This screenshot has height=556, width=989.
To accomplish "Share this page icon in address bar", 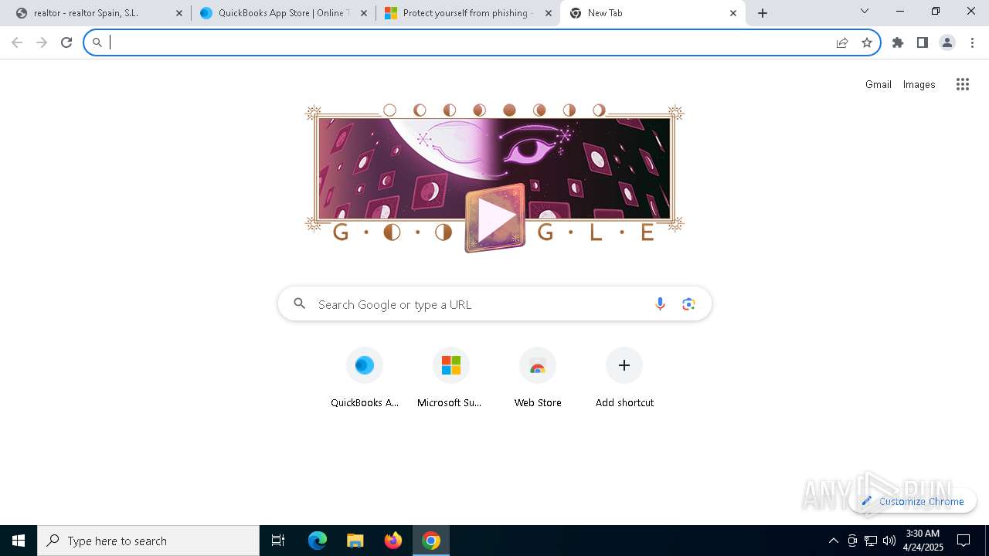I will point(842,42).
